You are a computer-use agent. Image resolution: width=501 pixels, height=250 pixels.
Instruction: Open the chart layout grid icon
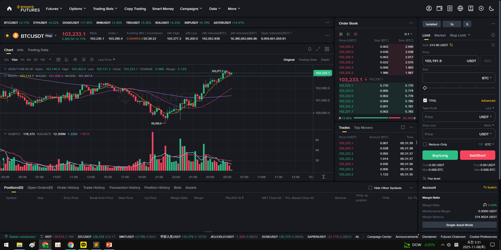[327, 49]
